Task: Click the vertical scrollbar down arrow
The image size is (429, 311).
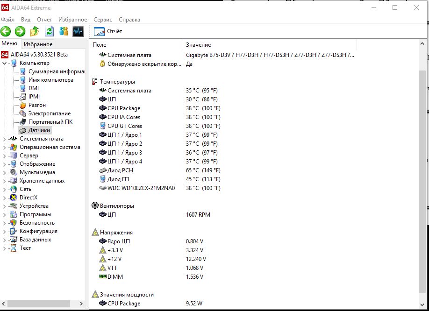Action: click(422, 305)
